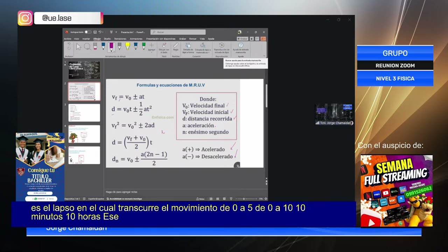The width and height of the screenshot is (448, 252).
Task: Click the user account avatar
Action: (x=239, y=32)
